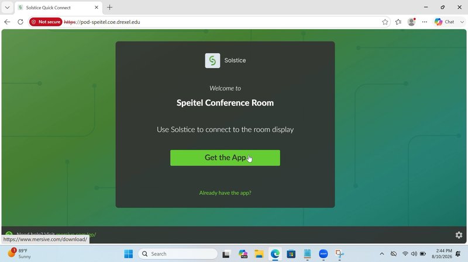This screenshot has height=262, width=468.
Task: Add page to favorites star icon
Action: coord(385,22)
